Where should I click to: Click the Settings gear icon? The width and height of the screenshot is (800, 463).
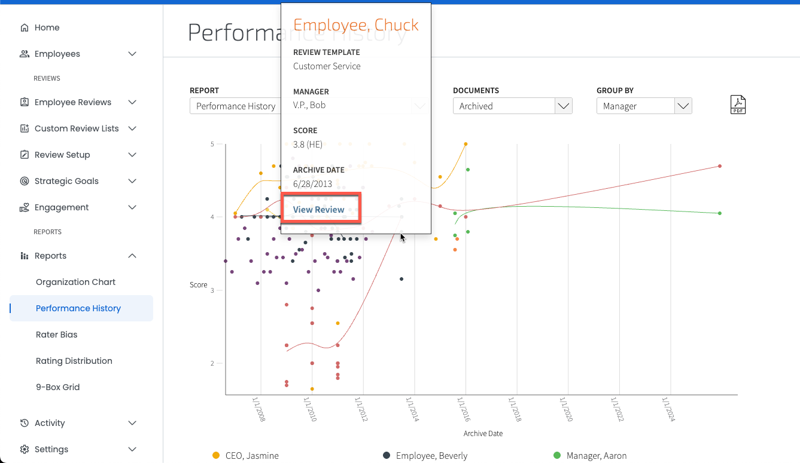click(25, 449)
